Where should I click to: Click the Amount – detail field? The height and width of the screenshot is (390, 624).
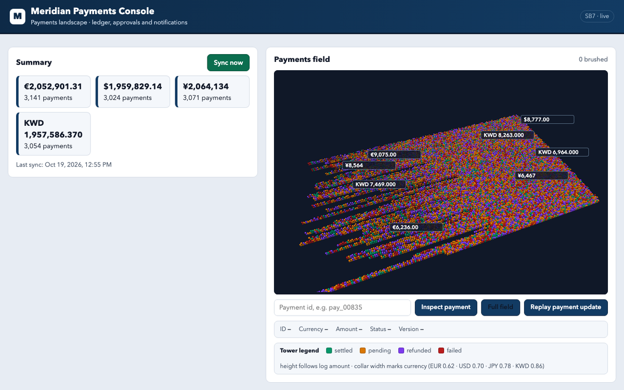[x=349, y=329]
